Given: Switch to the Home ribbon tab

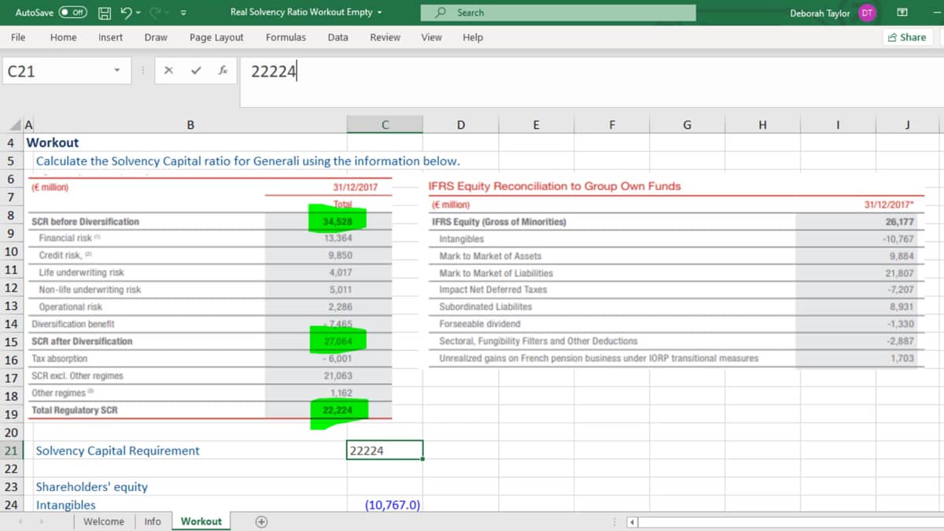Looking at the screenshot, I should click(x=63, y=37).
